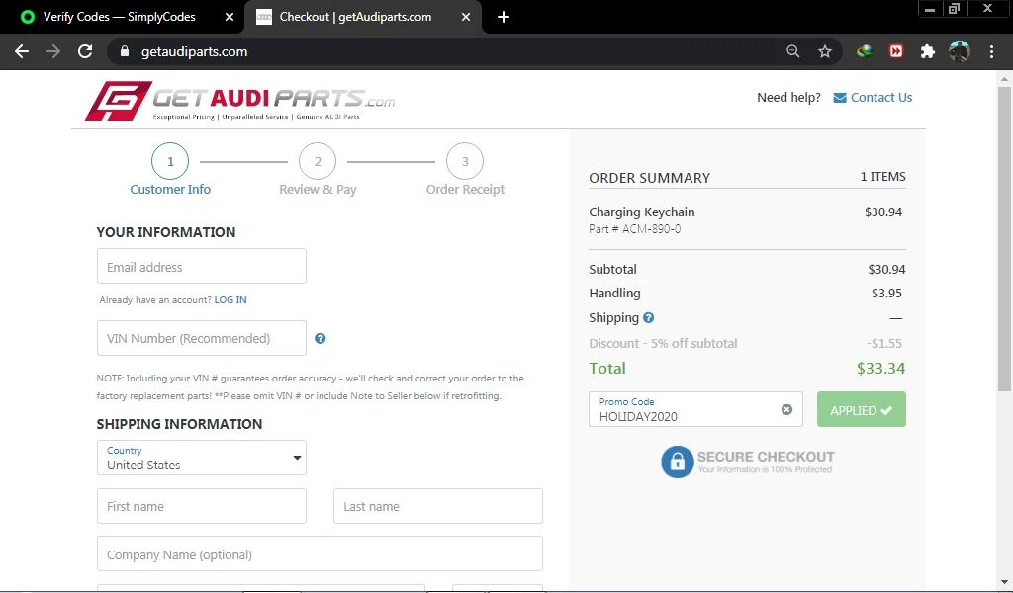Click the Handling fee $3.95

tap(886, 293)
